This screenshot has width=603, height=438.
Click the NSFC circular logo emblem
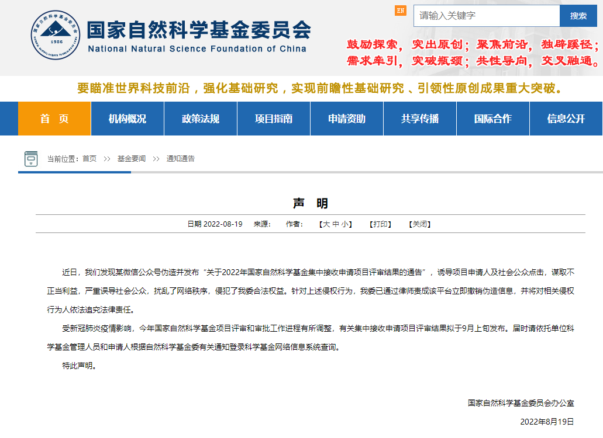(57, 35)
